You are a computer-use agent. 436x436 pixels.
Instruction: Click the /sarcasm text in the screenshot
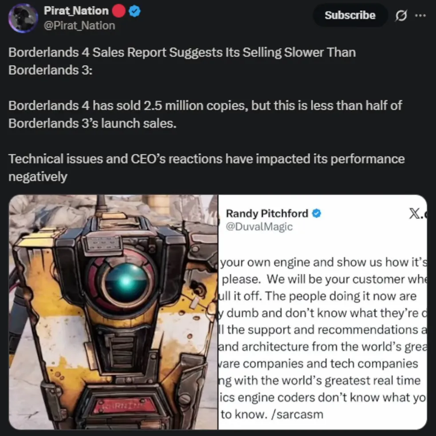pos(297,414)
